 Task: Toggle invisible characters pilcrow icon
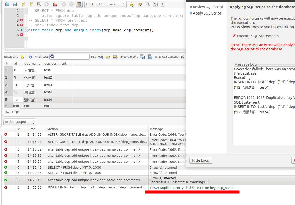click(155, 4)
